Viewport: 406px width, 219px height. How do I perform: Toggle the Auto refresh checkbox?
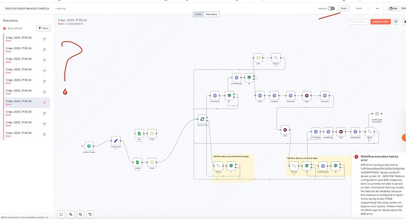pyautogui.click(x=4, y=28)
